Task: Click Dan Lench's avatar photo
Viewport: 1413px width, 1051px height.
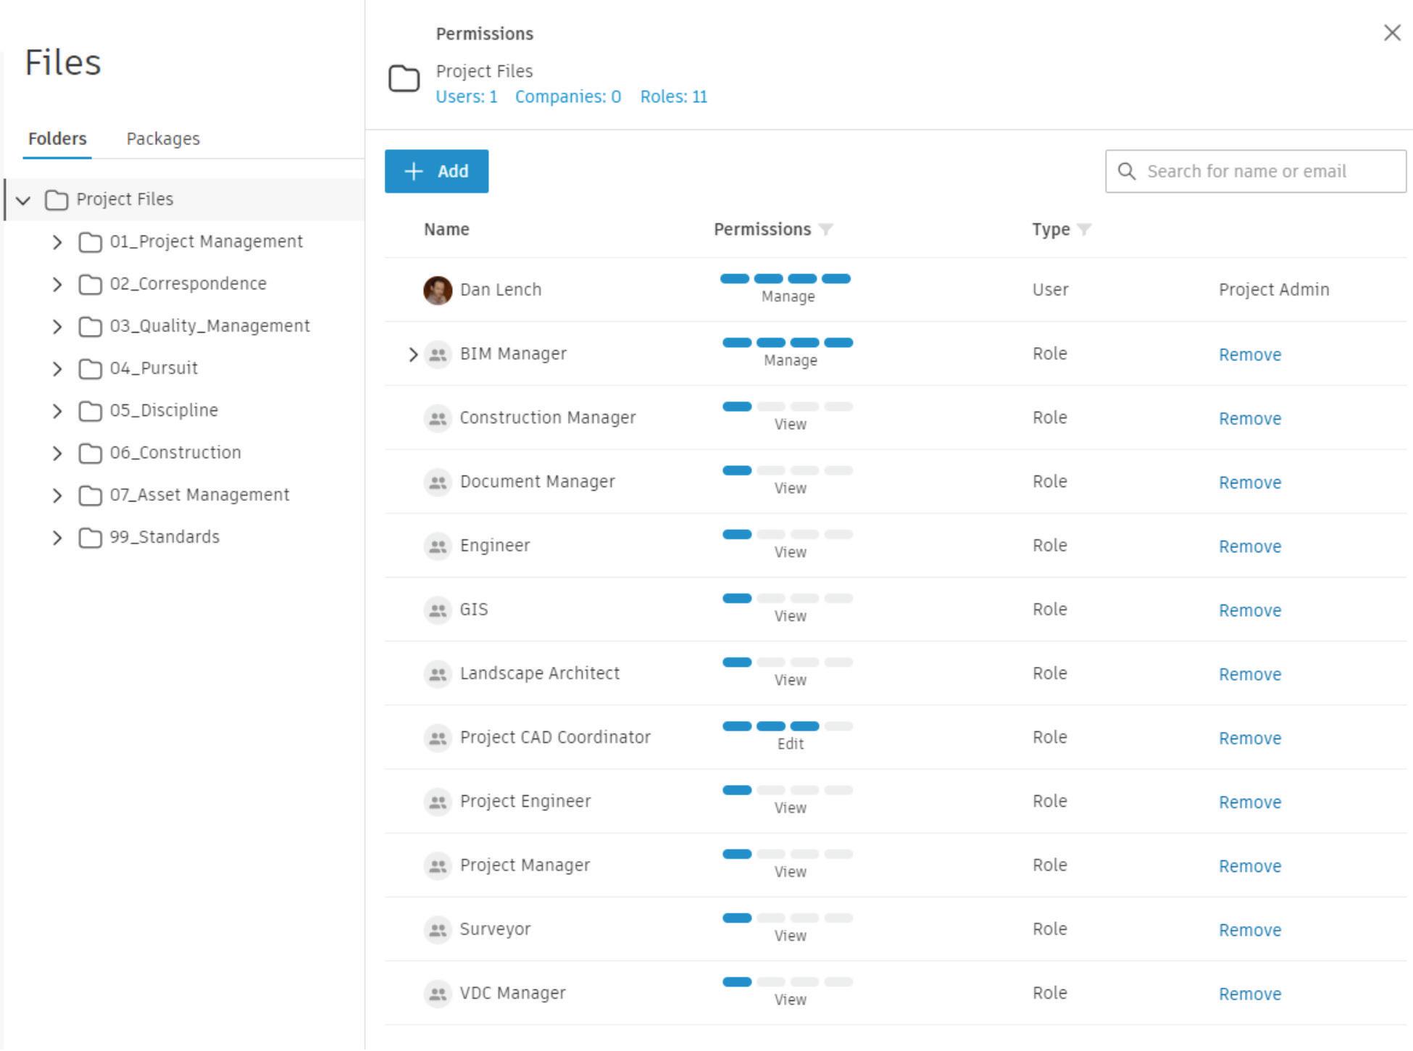Action: pyautogui.click(x=438, y=290)
